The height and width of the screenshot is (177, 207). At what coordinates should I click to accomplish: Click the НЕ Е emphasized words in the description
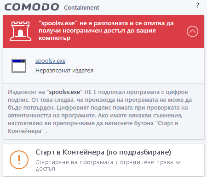point(90,92)
